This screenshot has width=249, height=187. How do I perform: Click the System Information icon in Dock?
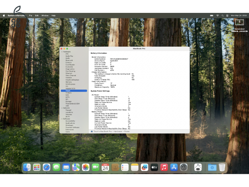[x=198, y=167]
